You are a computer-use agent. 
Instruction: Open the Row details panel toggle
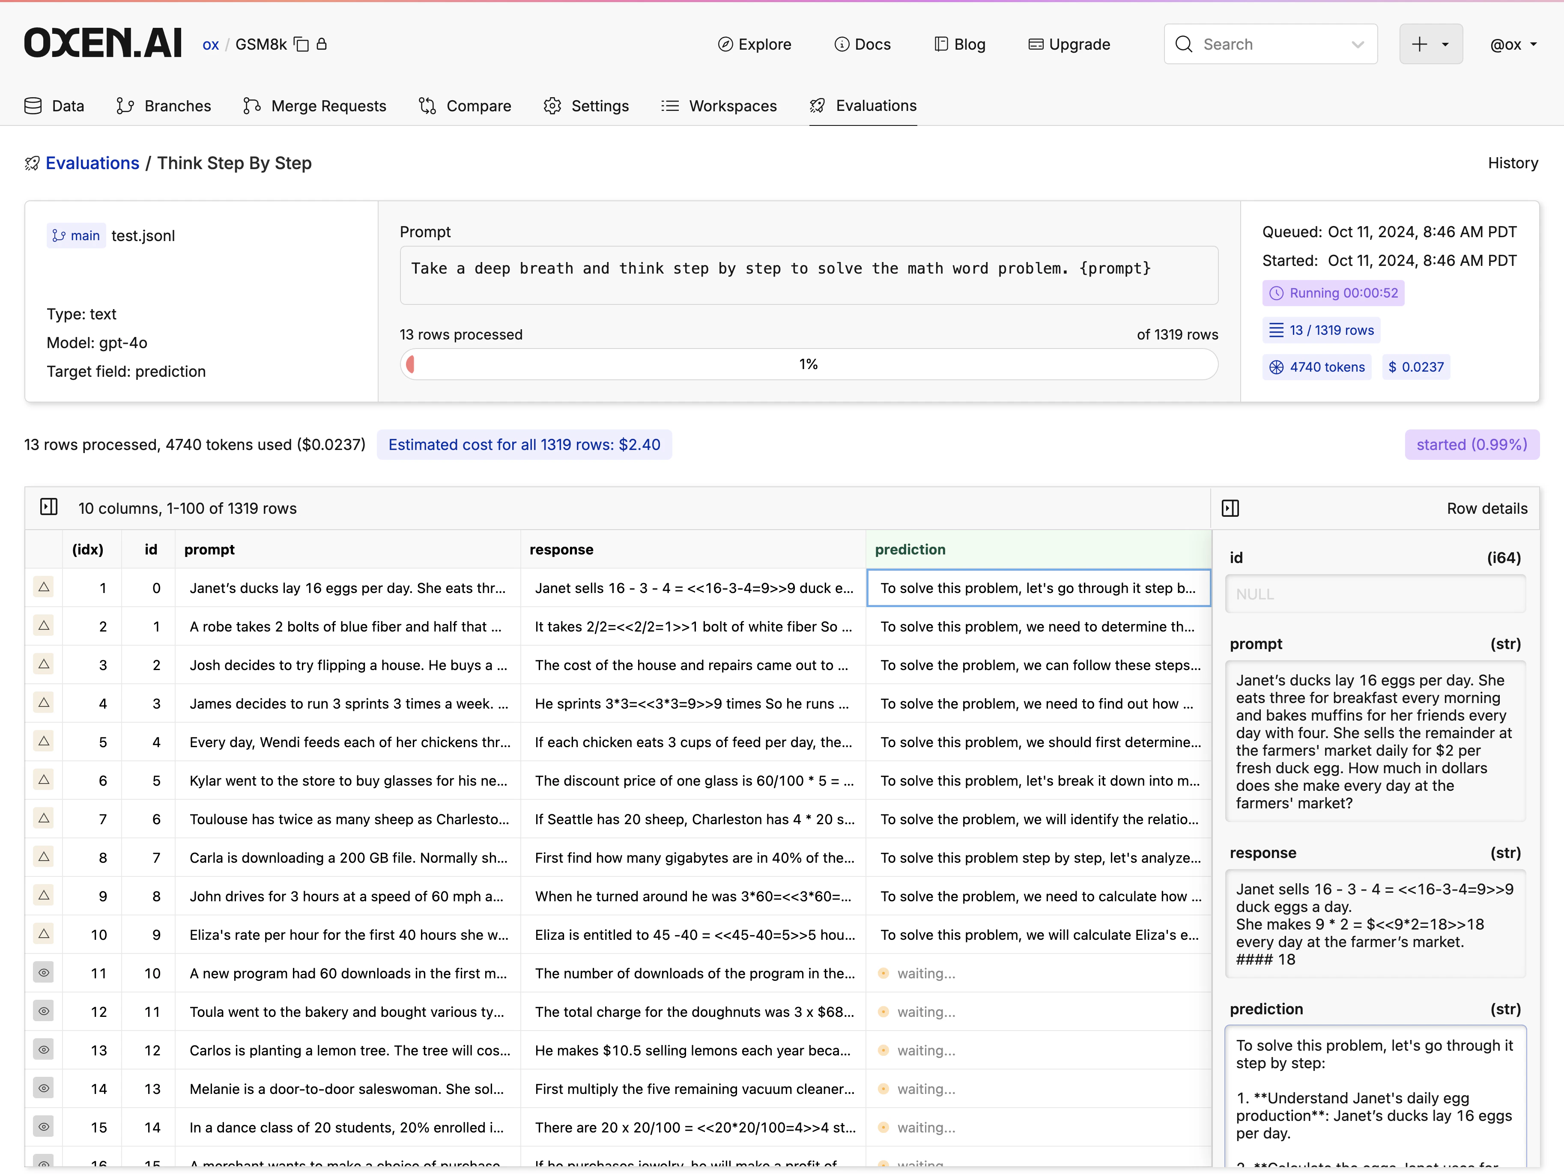(1230, 508)
